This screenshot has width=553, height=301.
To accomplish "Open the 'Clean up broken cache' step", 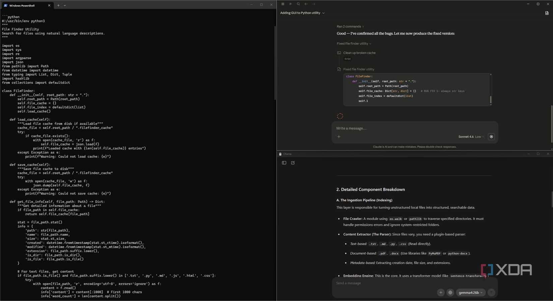I will point(359,53).
